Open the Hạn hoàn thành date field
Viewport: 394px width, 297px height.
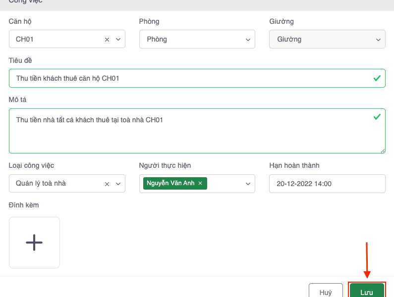[327, 184]
